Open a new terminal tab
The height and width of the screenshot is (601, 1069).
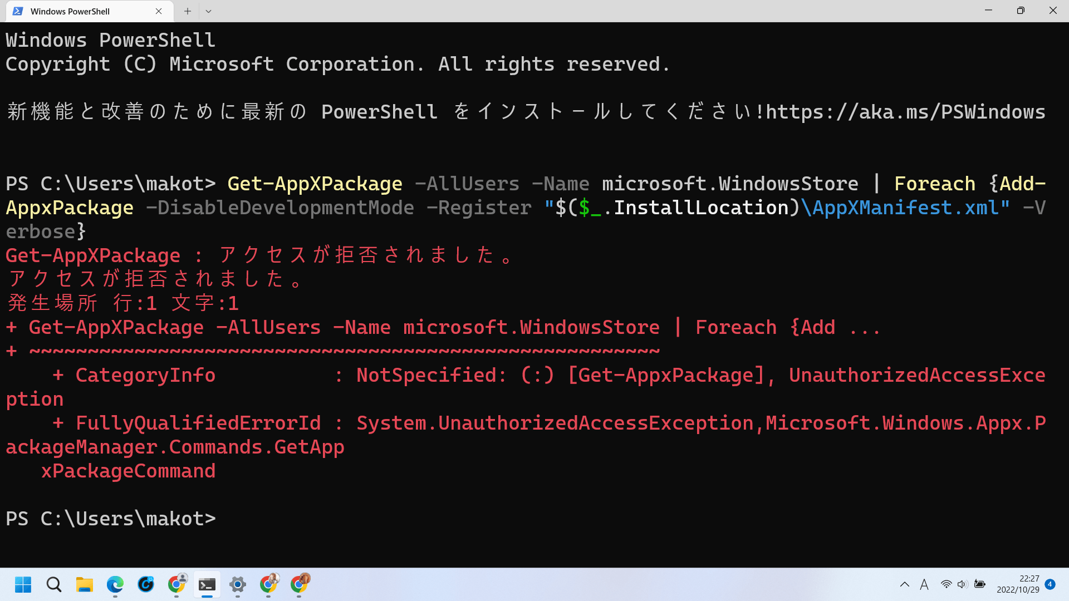tap(188, 11)
